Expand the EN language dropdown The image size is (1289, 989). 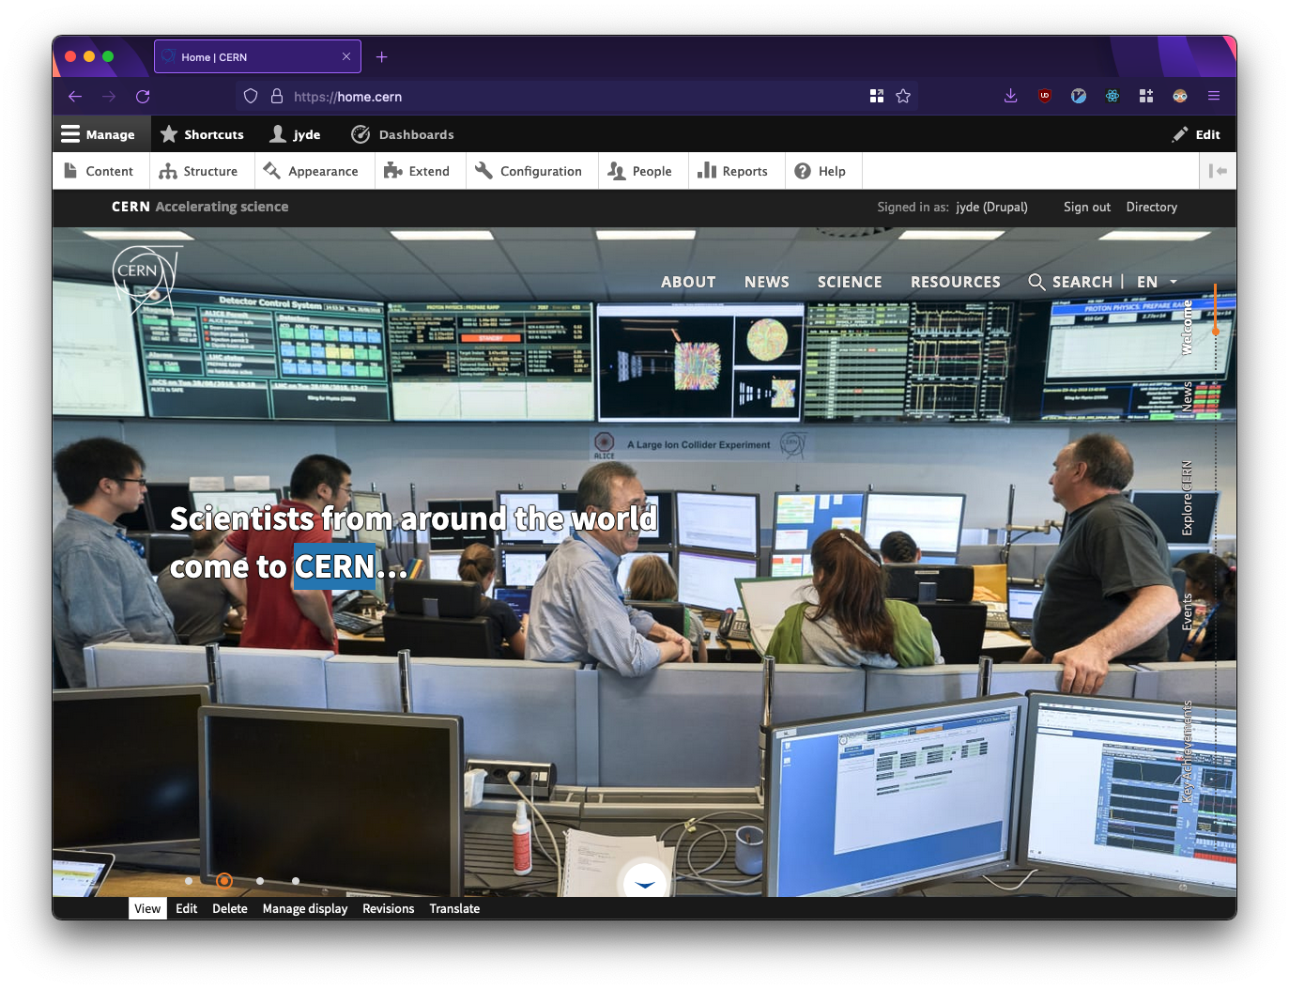(x=1157, y=282)
